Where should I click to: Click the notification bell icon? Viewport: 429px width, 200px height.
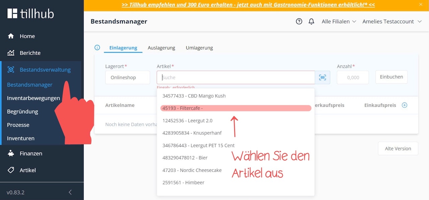tap(311, 21)
